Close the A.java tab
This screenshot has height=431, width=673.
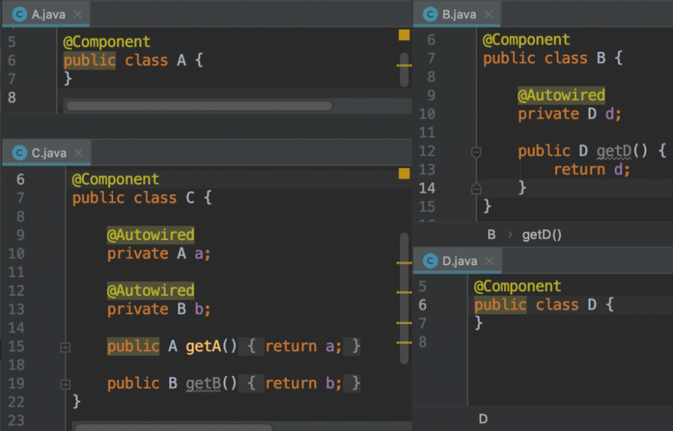(x=78, y=13)
